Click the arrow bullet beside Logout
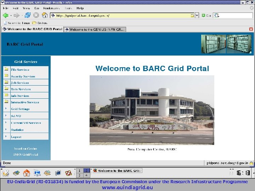255x191 pixels. tap(6, 136)
